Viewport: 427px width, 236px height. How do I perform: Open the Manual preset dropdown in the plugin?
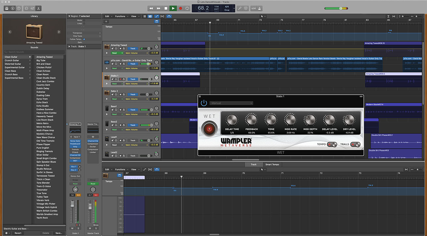pyautogui.click(x=231, y=103)
